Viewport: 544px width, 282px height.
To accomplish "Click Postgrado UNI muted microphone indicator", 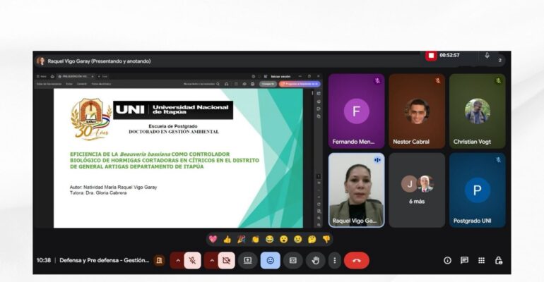I will click(498, 160).
